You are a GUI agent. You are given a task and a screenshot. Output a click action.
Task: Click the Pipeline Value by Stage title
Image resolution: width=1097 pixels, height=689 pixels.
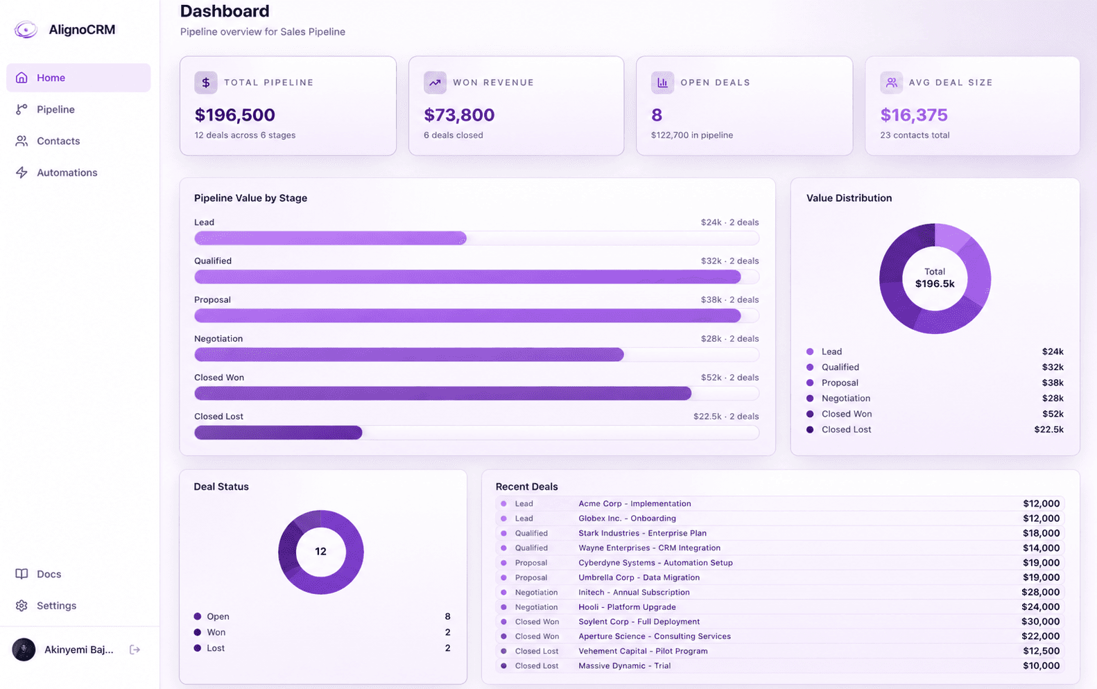250,198
